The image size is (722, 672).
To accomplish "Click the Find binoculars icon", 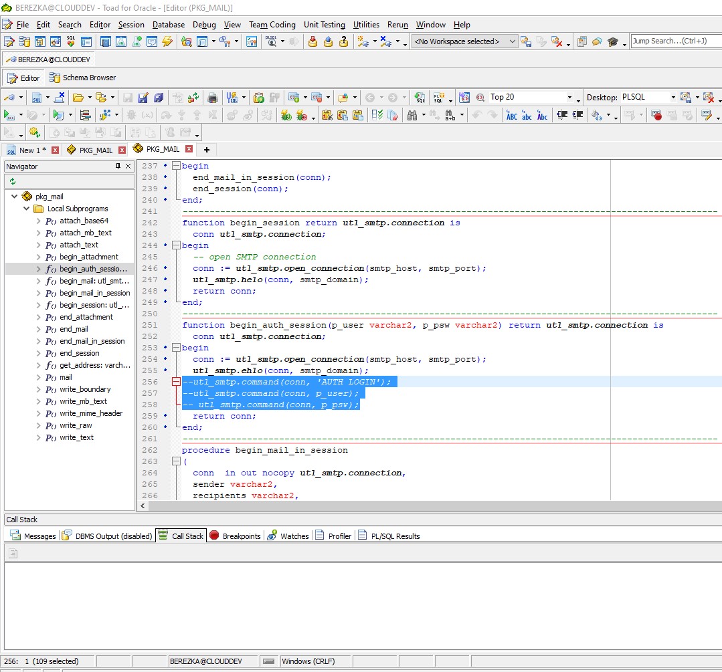I will pos(412,115).
